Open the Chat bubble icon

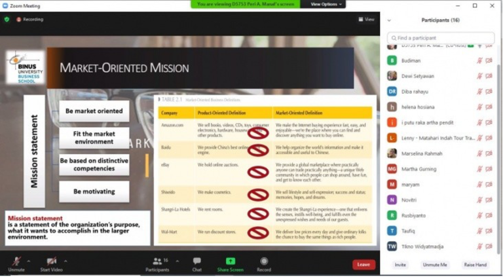[197, 261]
